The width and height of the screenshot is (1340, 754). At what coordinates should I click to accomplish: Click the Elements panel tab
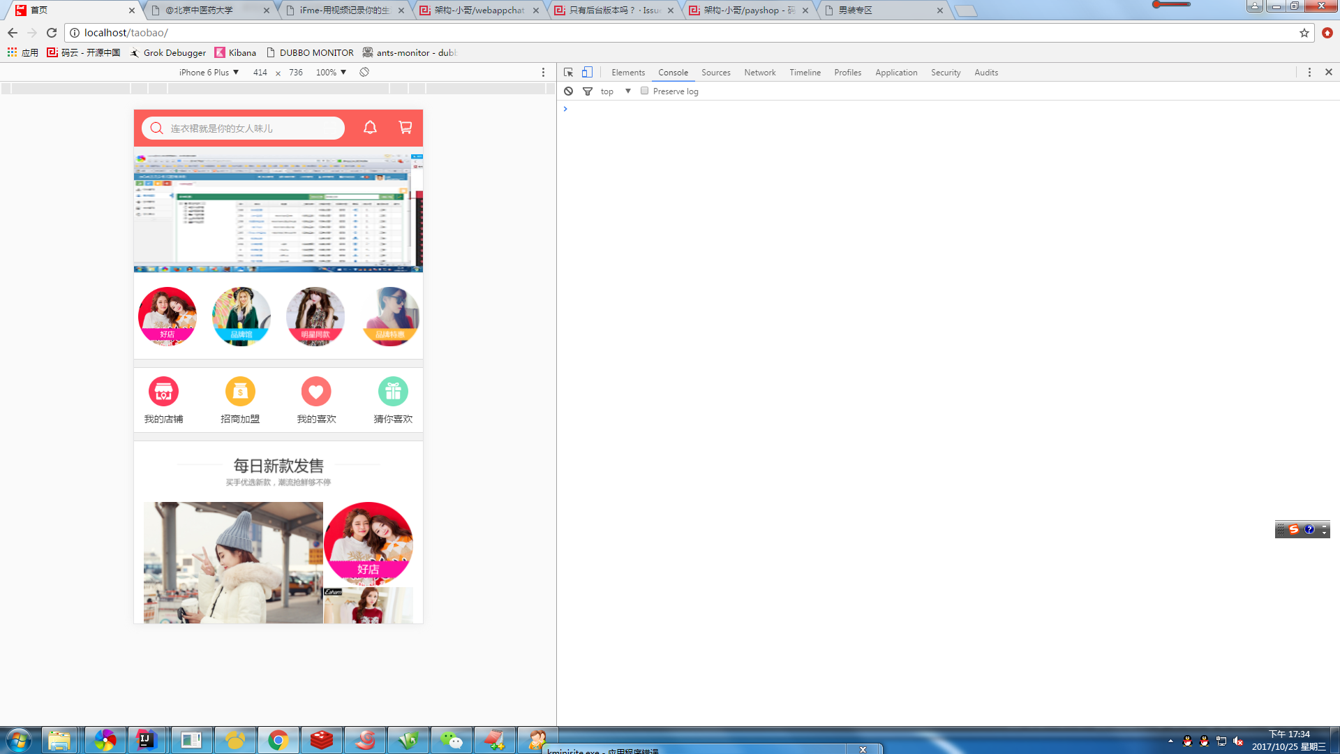pos(627,72)
